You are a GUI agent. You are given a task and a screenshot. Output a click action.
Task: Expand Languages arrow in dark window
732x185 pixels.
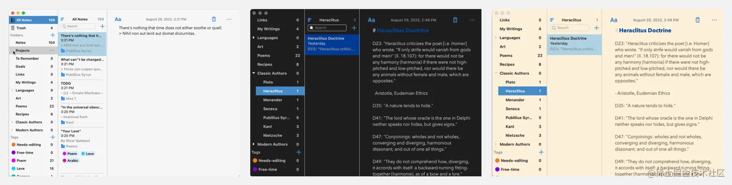254,38
